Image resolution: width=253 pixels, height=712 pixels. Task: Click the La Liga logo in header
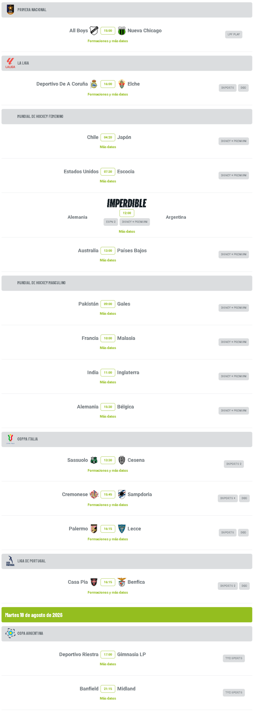10,63
